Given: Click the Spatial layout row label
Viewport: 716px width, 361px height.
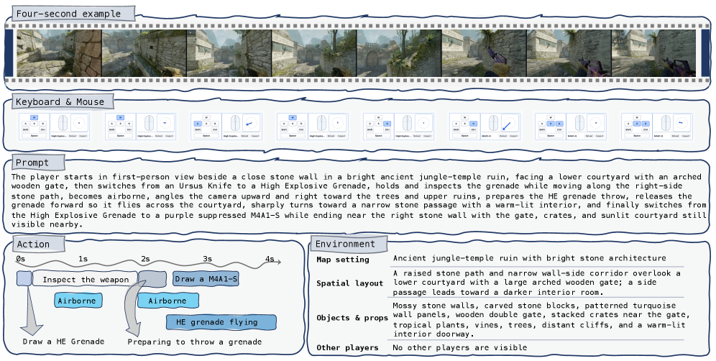Looking at the screenshot, I should pyautogui.click(x=350, y=283).
